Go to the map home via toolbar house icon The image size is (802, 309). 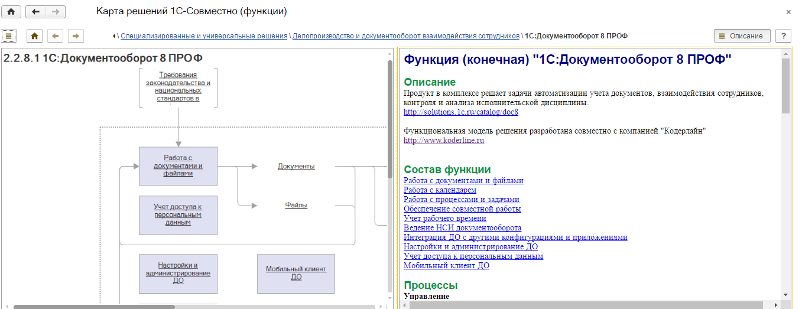tap(35, 36)
